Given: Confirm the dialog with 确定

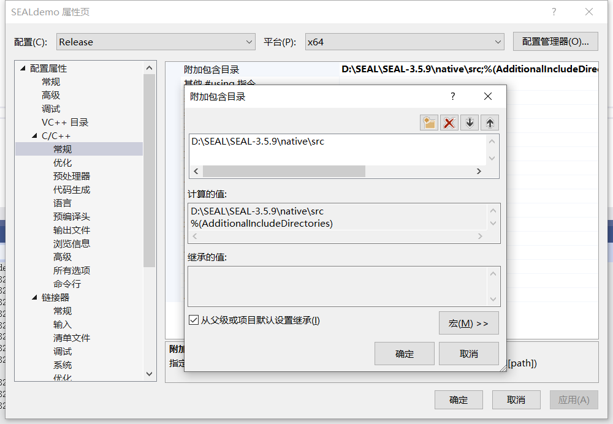Looking at the screenshot, I should [405, 354].
